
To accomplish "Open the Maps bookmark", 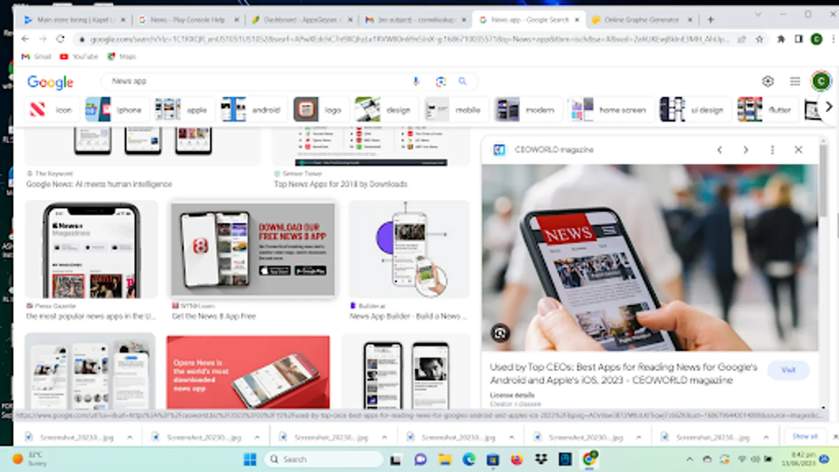I will tap(122, 56).
